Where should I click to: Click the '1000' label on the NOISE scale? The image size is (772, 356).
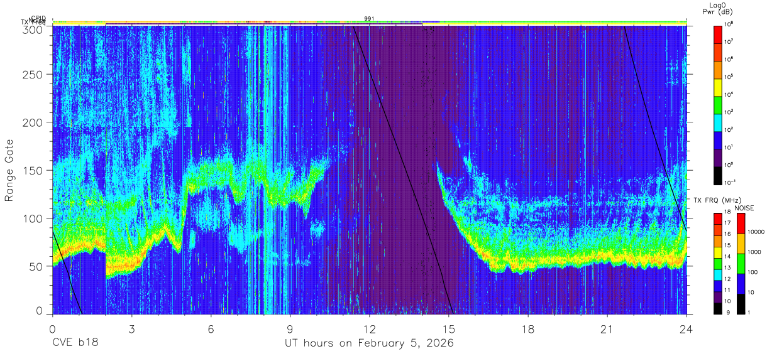(x=754, y=252)
